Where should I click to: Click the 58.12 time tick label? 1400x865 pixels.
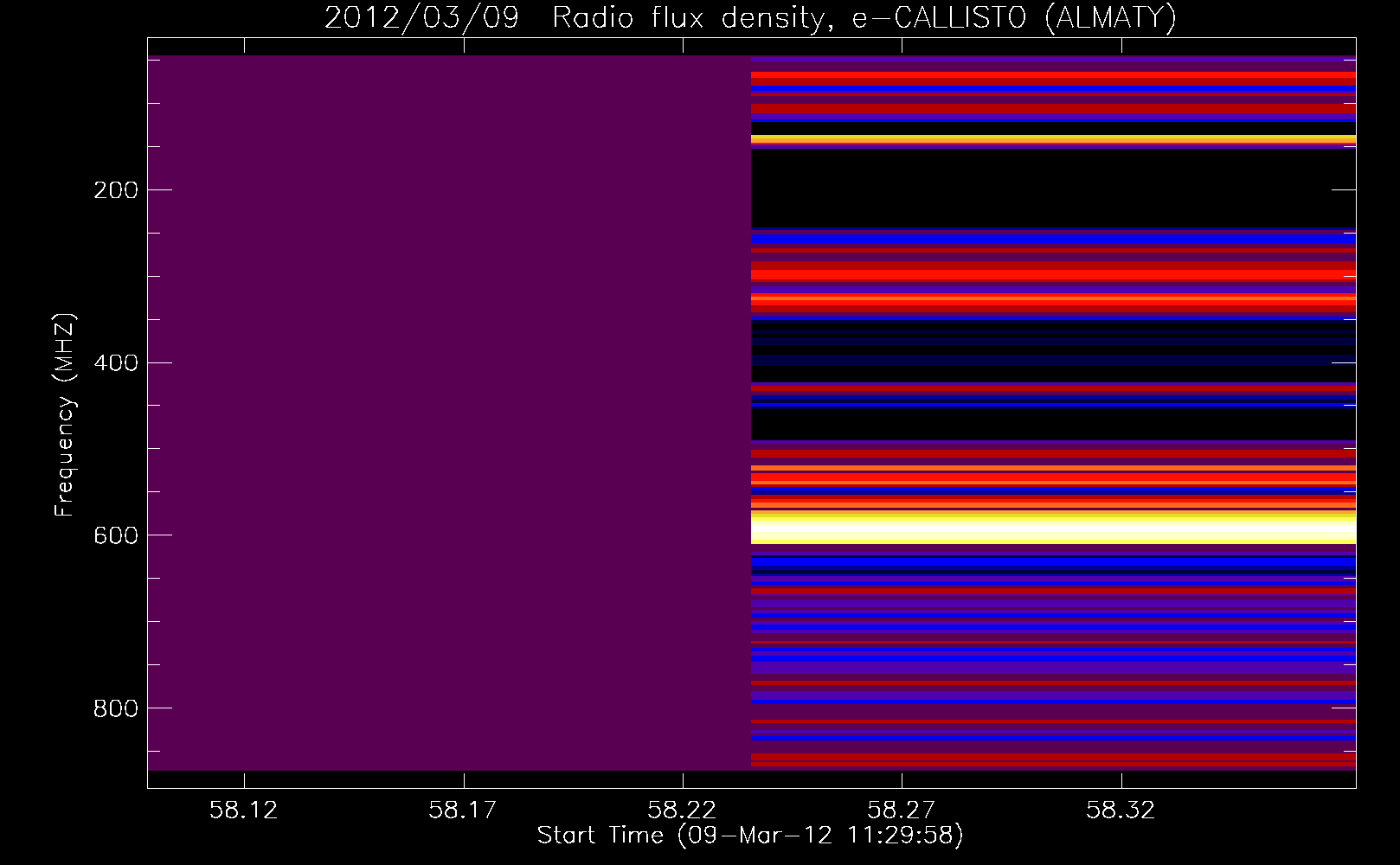(x=244, y=810)
